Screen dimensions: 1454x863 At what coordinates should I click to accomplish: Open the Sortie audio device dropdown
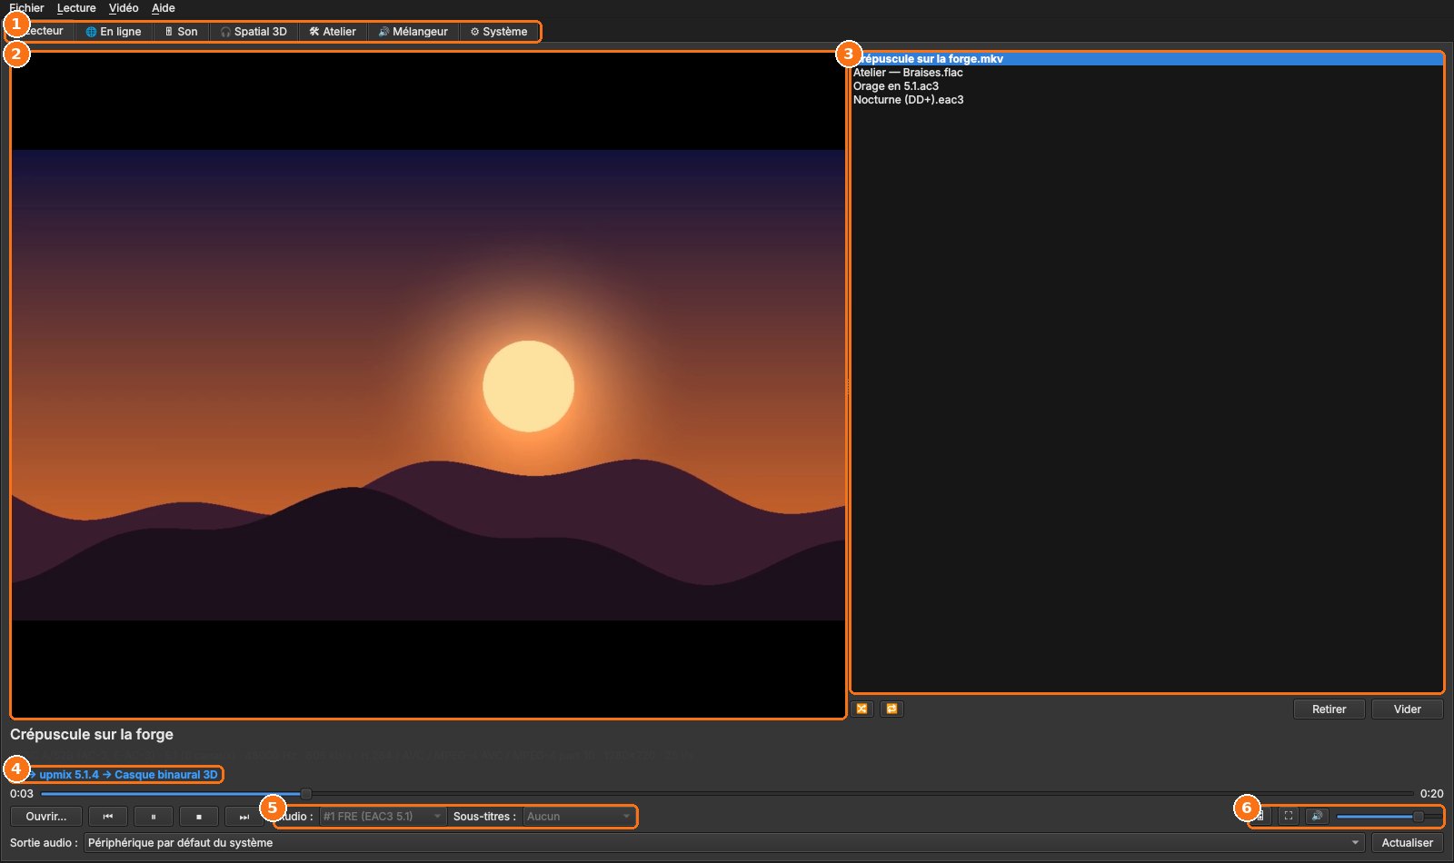724,843
